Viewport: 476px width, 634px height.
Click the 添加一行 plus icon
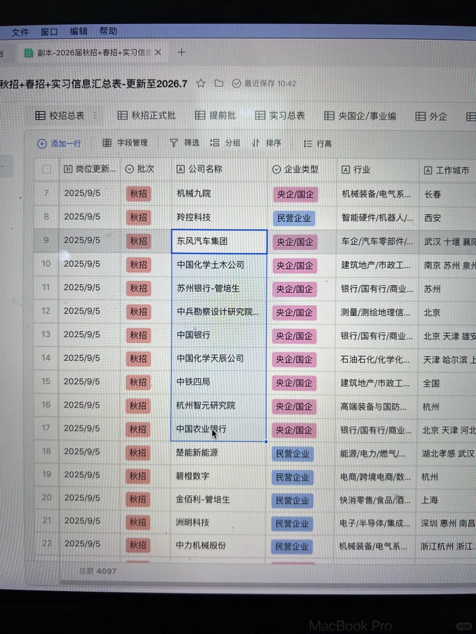(42, 144)
